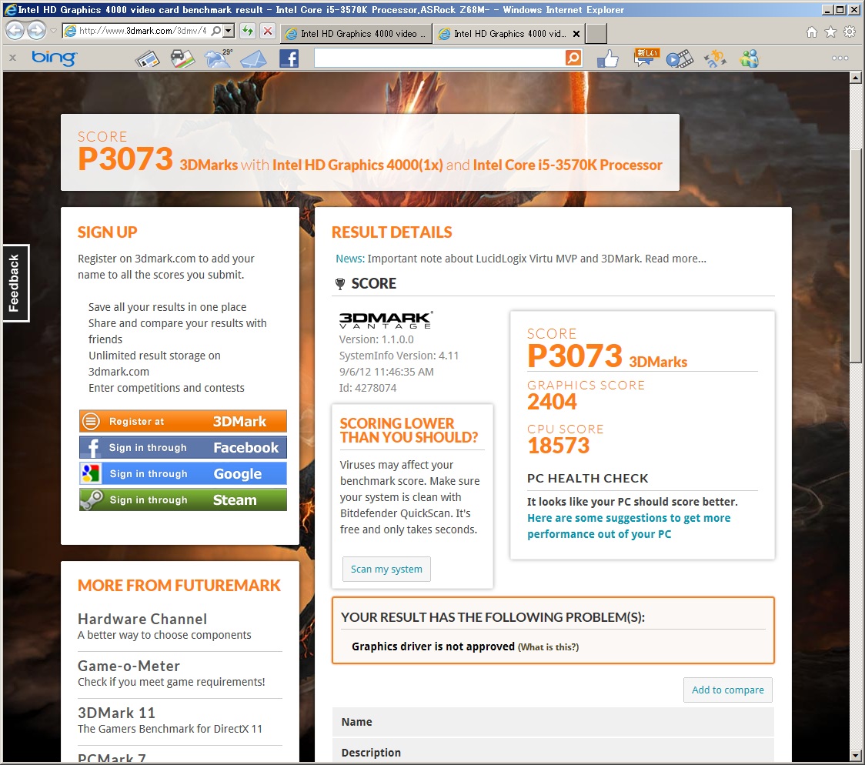Image resolution: width=865 pixels, height=765 pixels.
Task: Click the Bing logo
Action: pyautogui.click(x=54, y=58)
